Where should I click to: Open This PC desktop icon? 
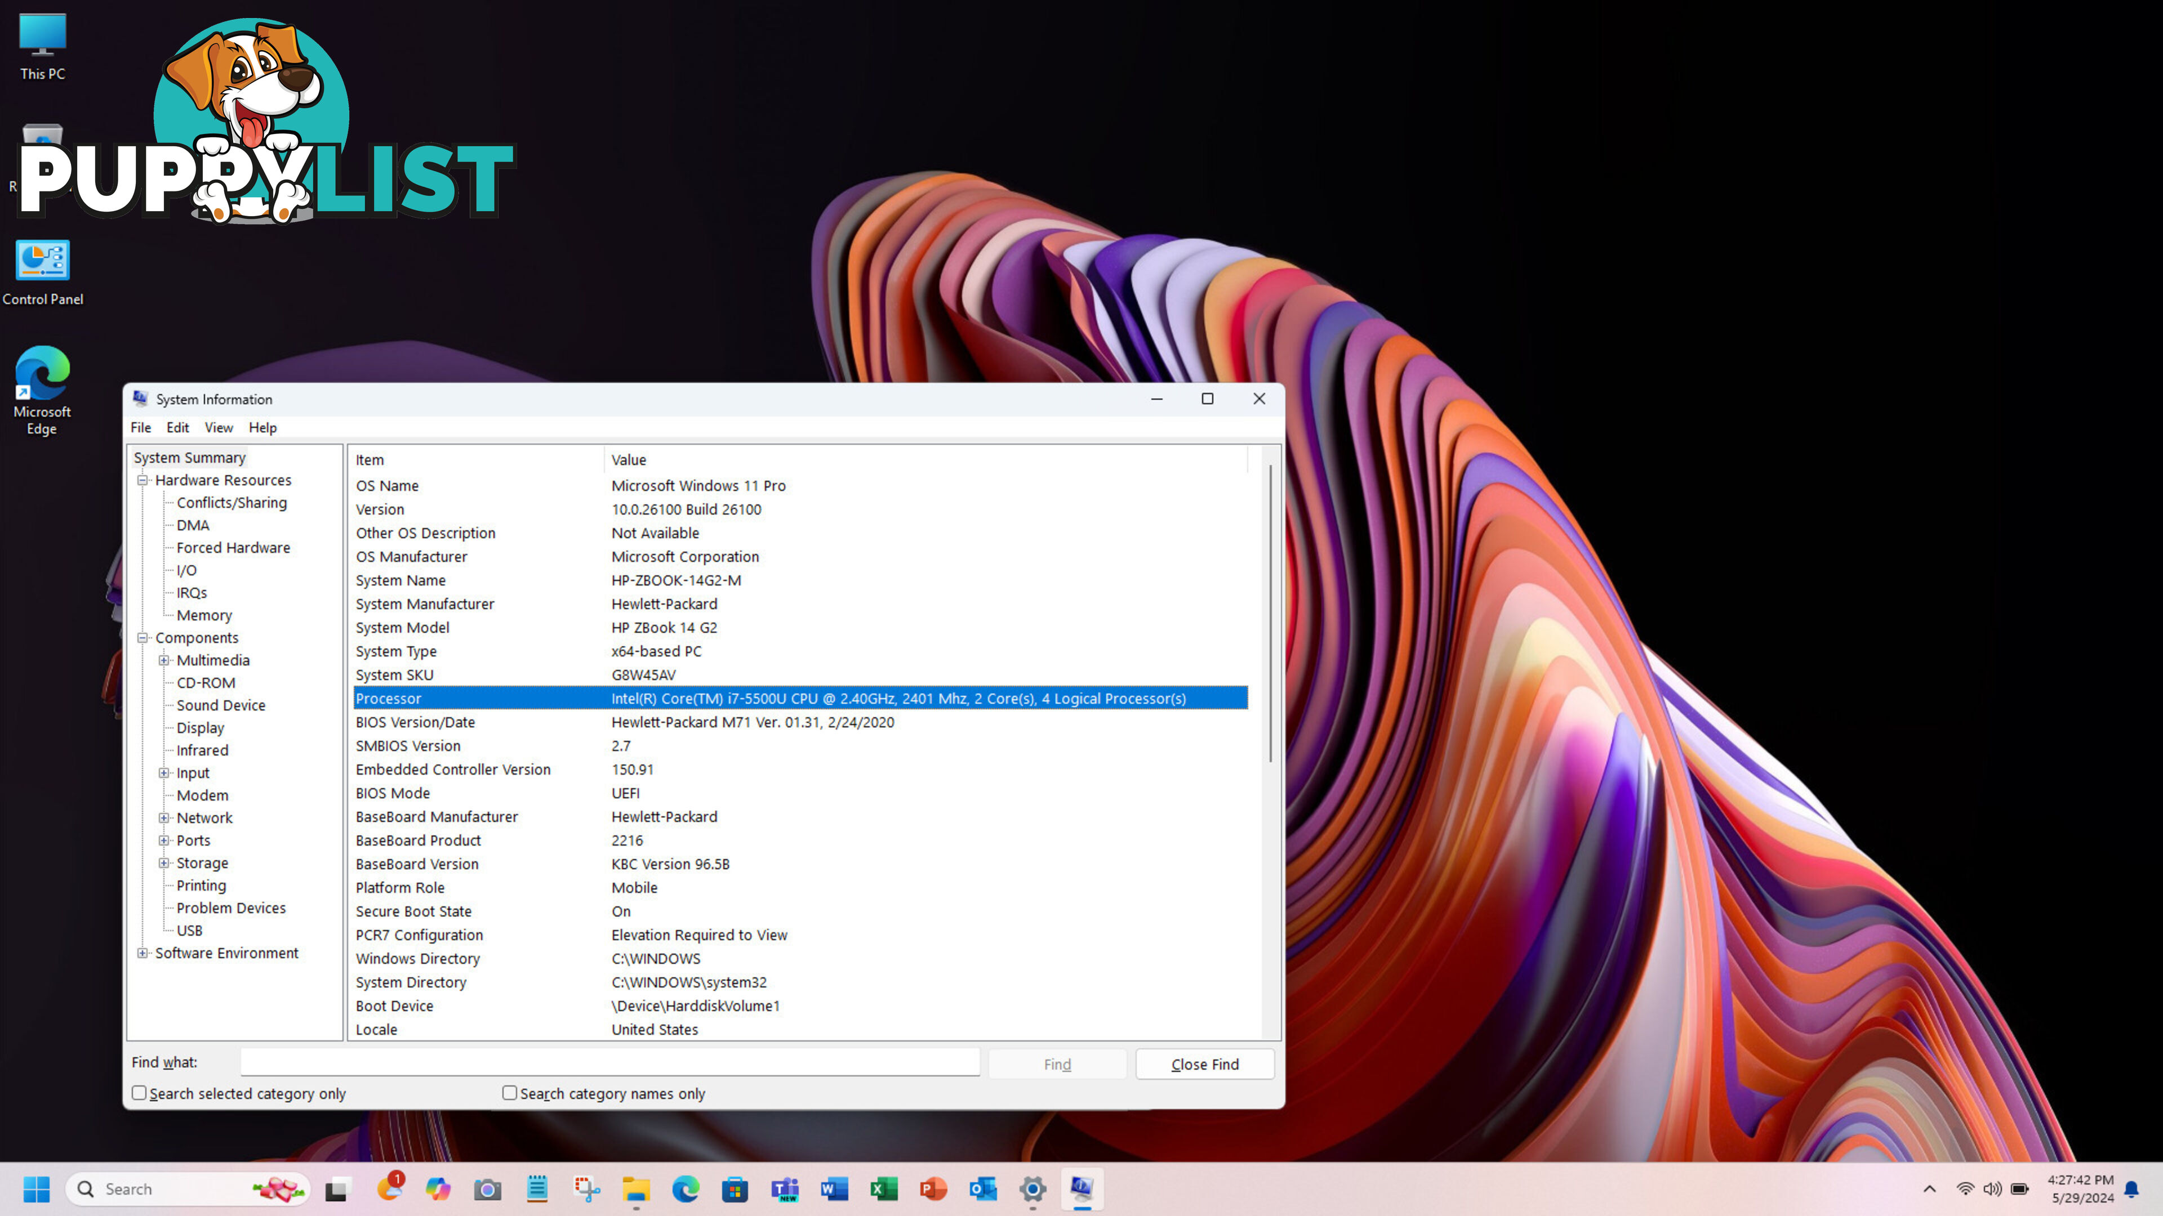[x=42, y=47]
